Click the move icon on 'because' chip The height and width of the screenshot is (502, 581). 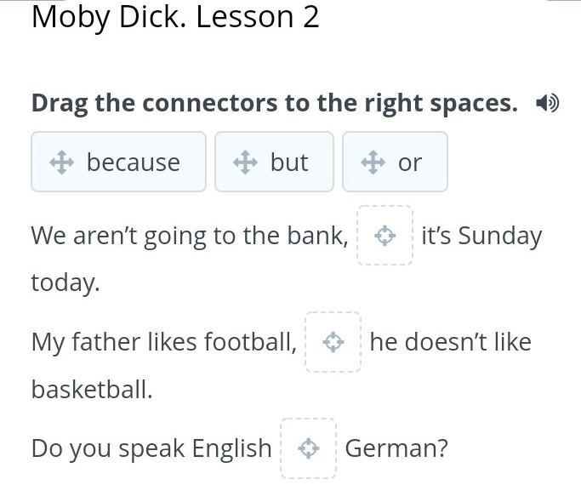pyautogui.click(x=62, y=162)
